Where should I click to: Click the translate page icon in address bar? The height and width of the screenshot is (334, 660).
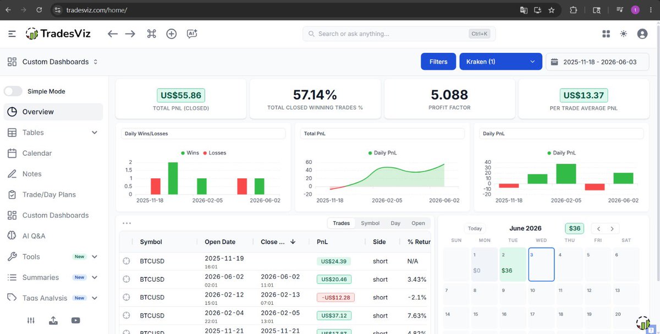click(x=524, y=10)
